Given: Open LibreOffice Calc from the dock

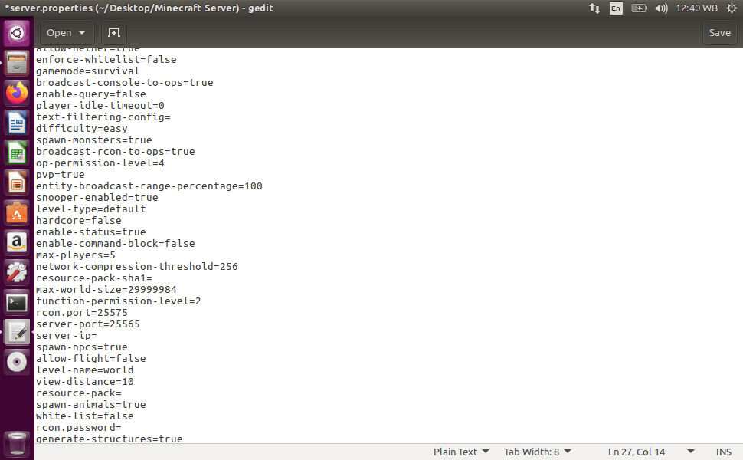Looking at the screenshot, I should coord(16,153).
